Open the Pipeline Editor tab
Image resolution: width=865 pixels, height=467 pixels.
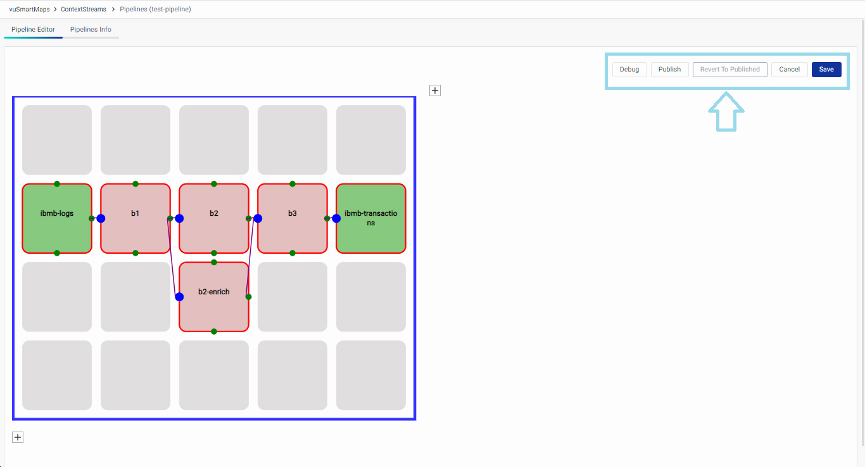coord(33,30)
